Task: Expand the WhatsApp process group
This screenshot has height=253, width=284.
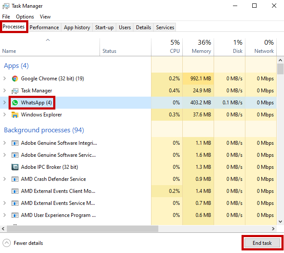Action: tap(5, 103)
